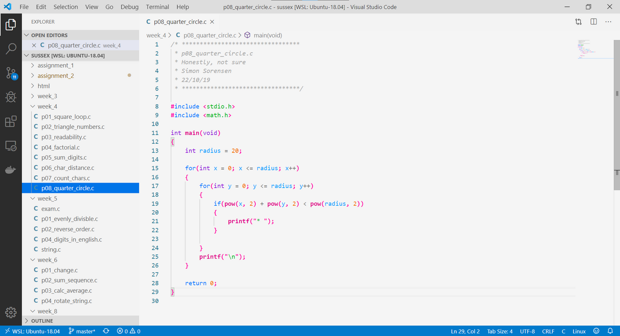Image resolution: width=620 pixels, height=336 pixels.
Task: Click the synchronize changes icon
Action: pyautogui.click(x=106, y=331)
